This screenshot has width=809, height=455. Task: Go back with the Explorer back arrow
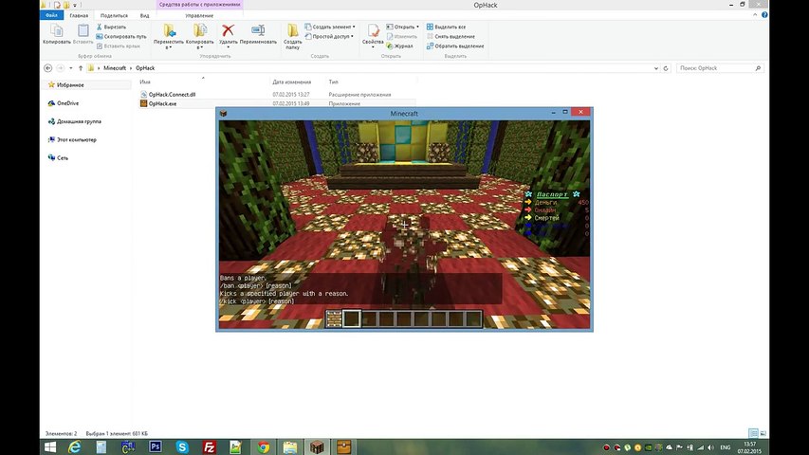(48, 68)
